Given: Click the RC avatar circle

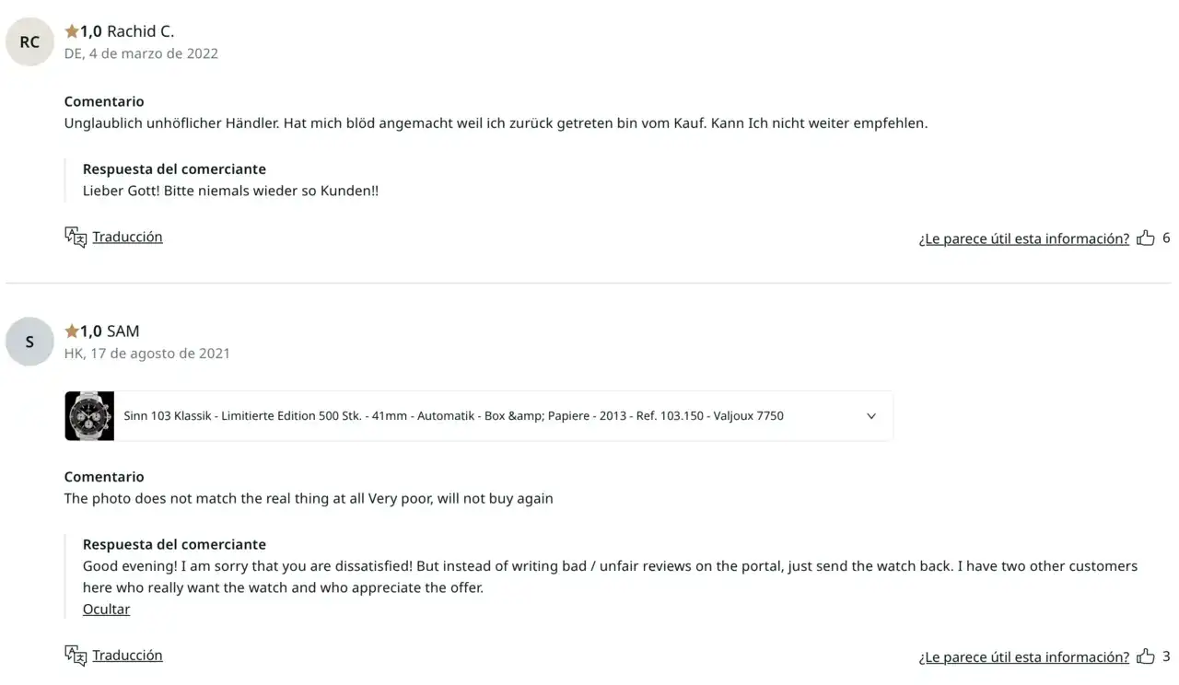Looking at the screenshot, I should point(29,42).
